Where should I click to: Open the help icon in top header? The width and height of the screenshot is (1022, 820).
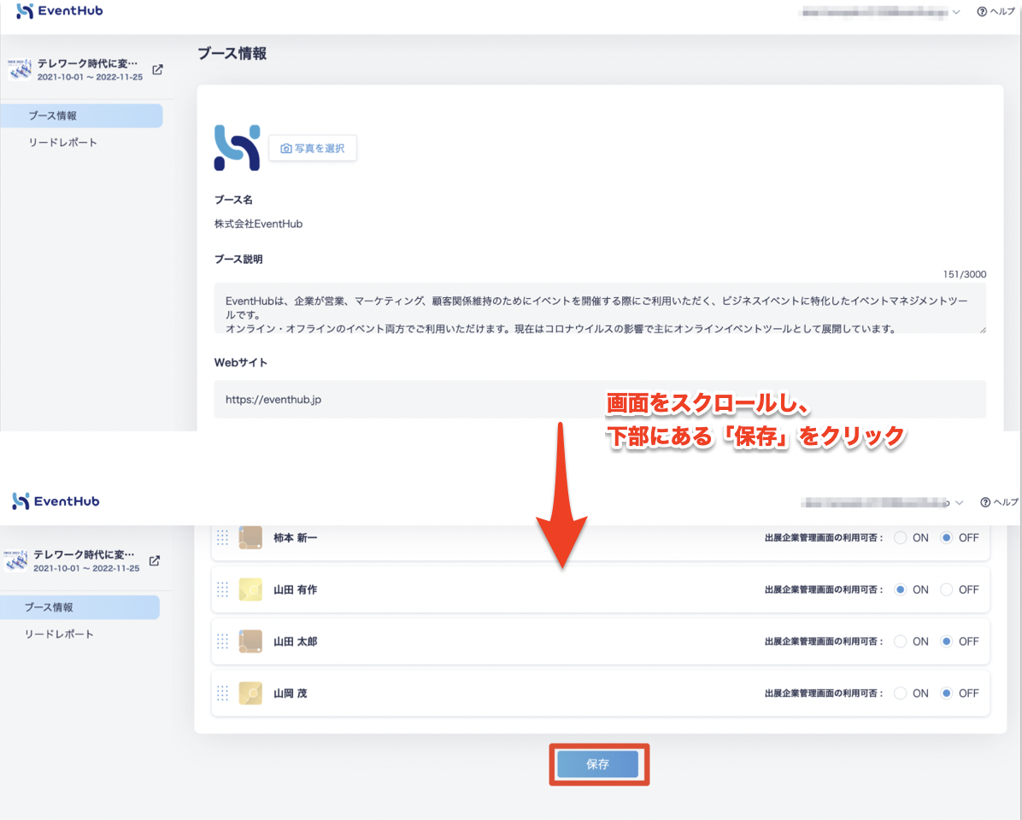[x=982, y=12]
